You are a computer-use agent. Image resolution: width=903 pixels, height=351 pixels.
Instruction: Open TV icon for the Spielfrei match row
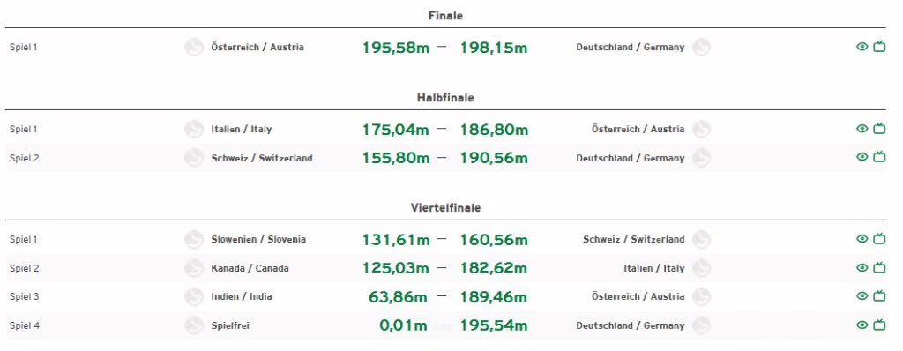[x=879, y=325]
